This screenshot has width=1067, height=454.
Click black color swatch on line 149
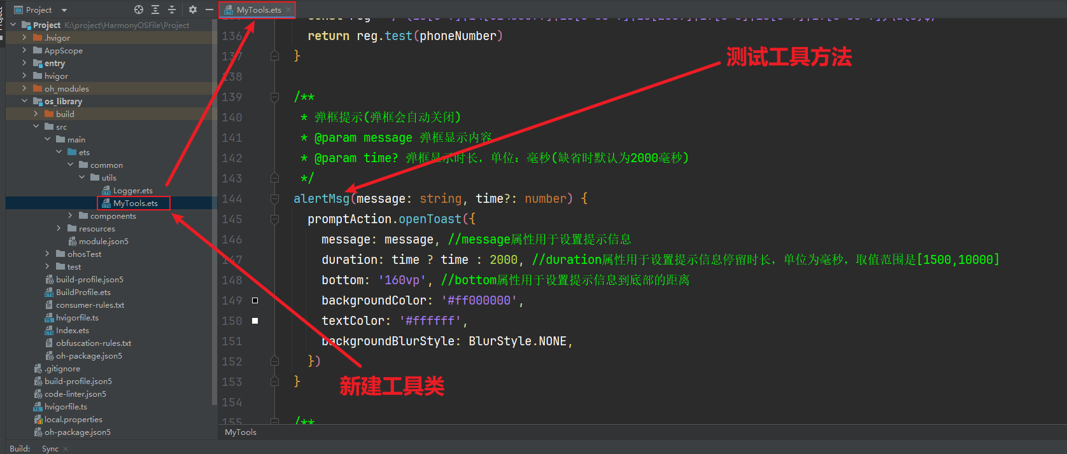coord(255,300)
